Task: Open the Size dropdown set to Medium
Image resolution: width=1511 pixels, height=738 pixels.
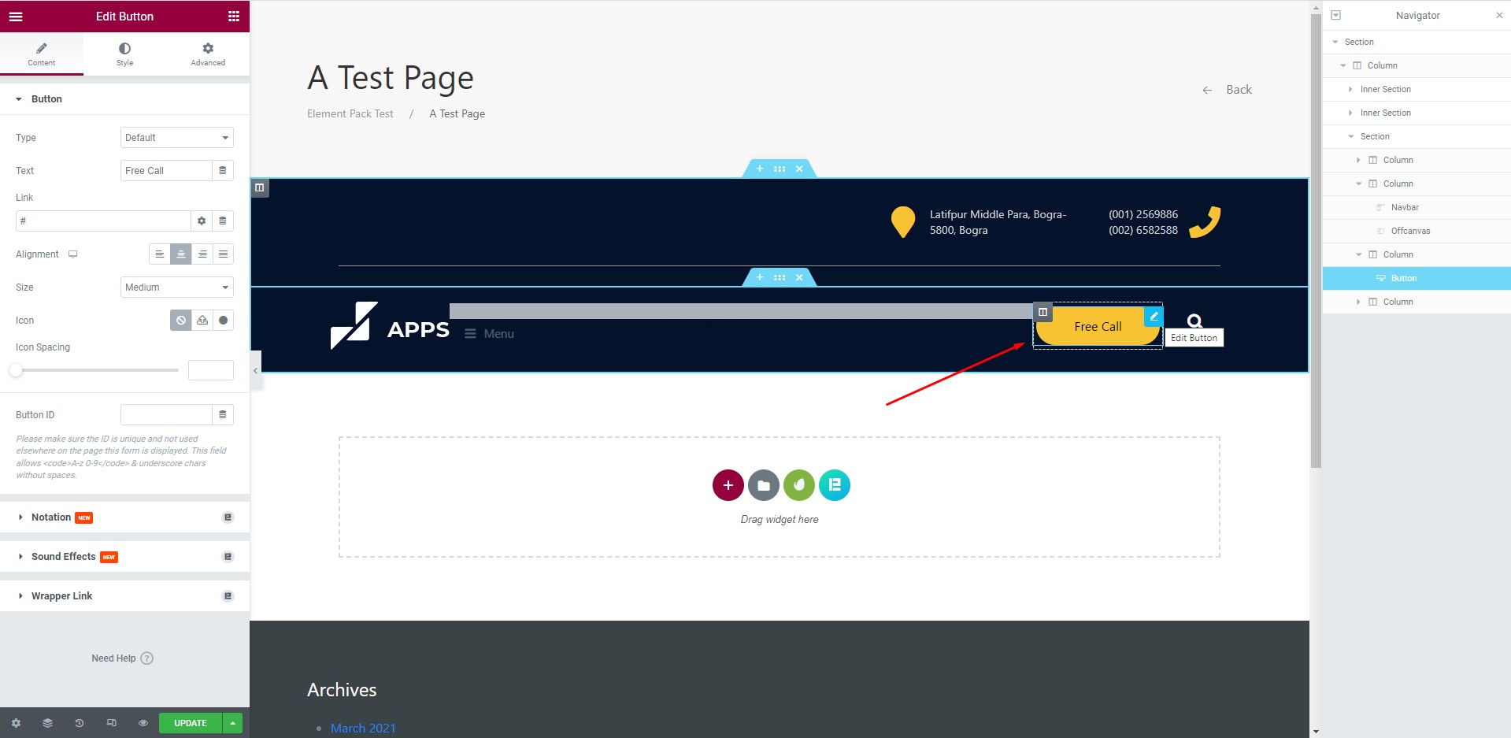Action: point(176,287)
